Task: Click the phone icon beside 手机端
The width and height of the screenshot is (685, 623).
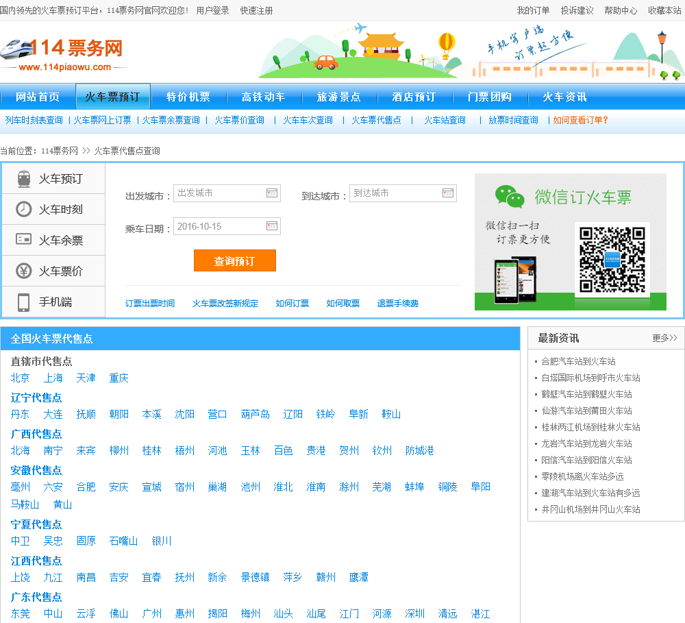Action: tap(23, 302)
